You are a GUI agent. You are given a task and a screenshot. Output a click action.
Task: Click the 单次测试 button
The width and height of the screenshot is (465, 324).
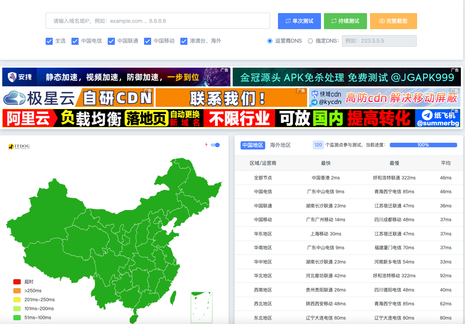[299, 21]
